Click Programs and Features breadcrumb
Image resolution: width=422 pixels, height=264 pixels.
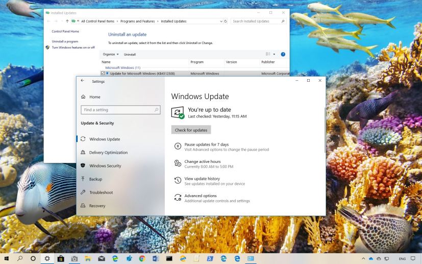pyautogui.click(x=138, y=21)
